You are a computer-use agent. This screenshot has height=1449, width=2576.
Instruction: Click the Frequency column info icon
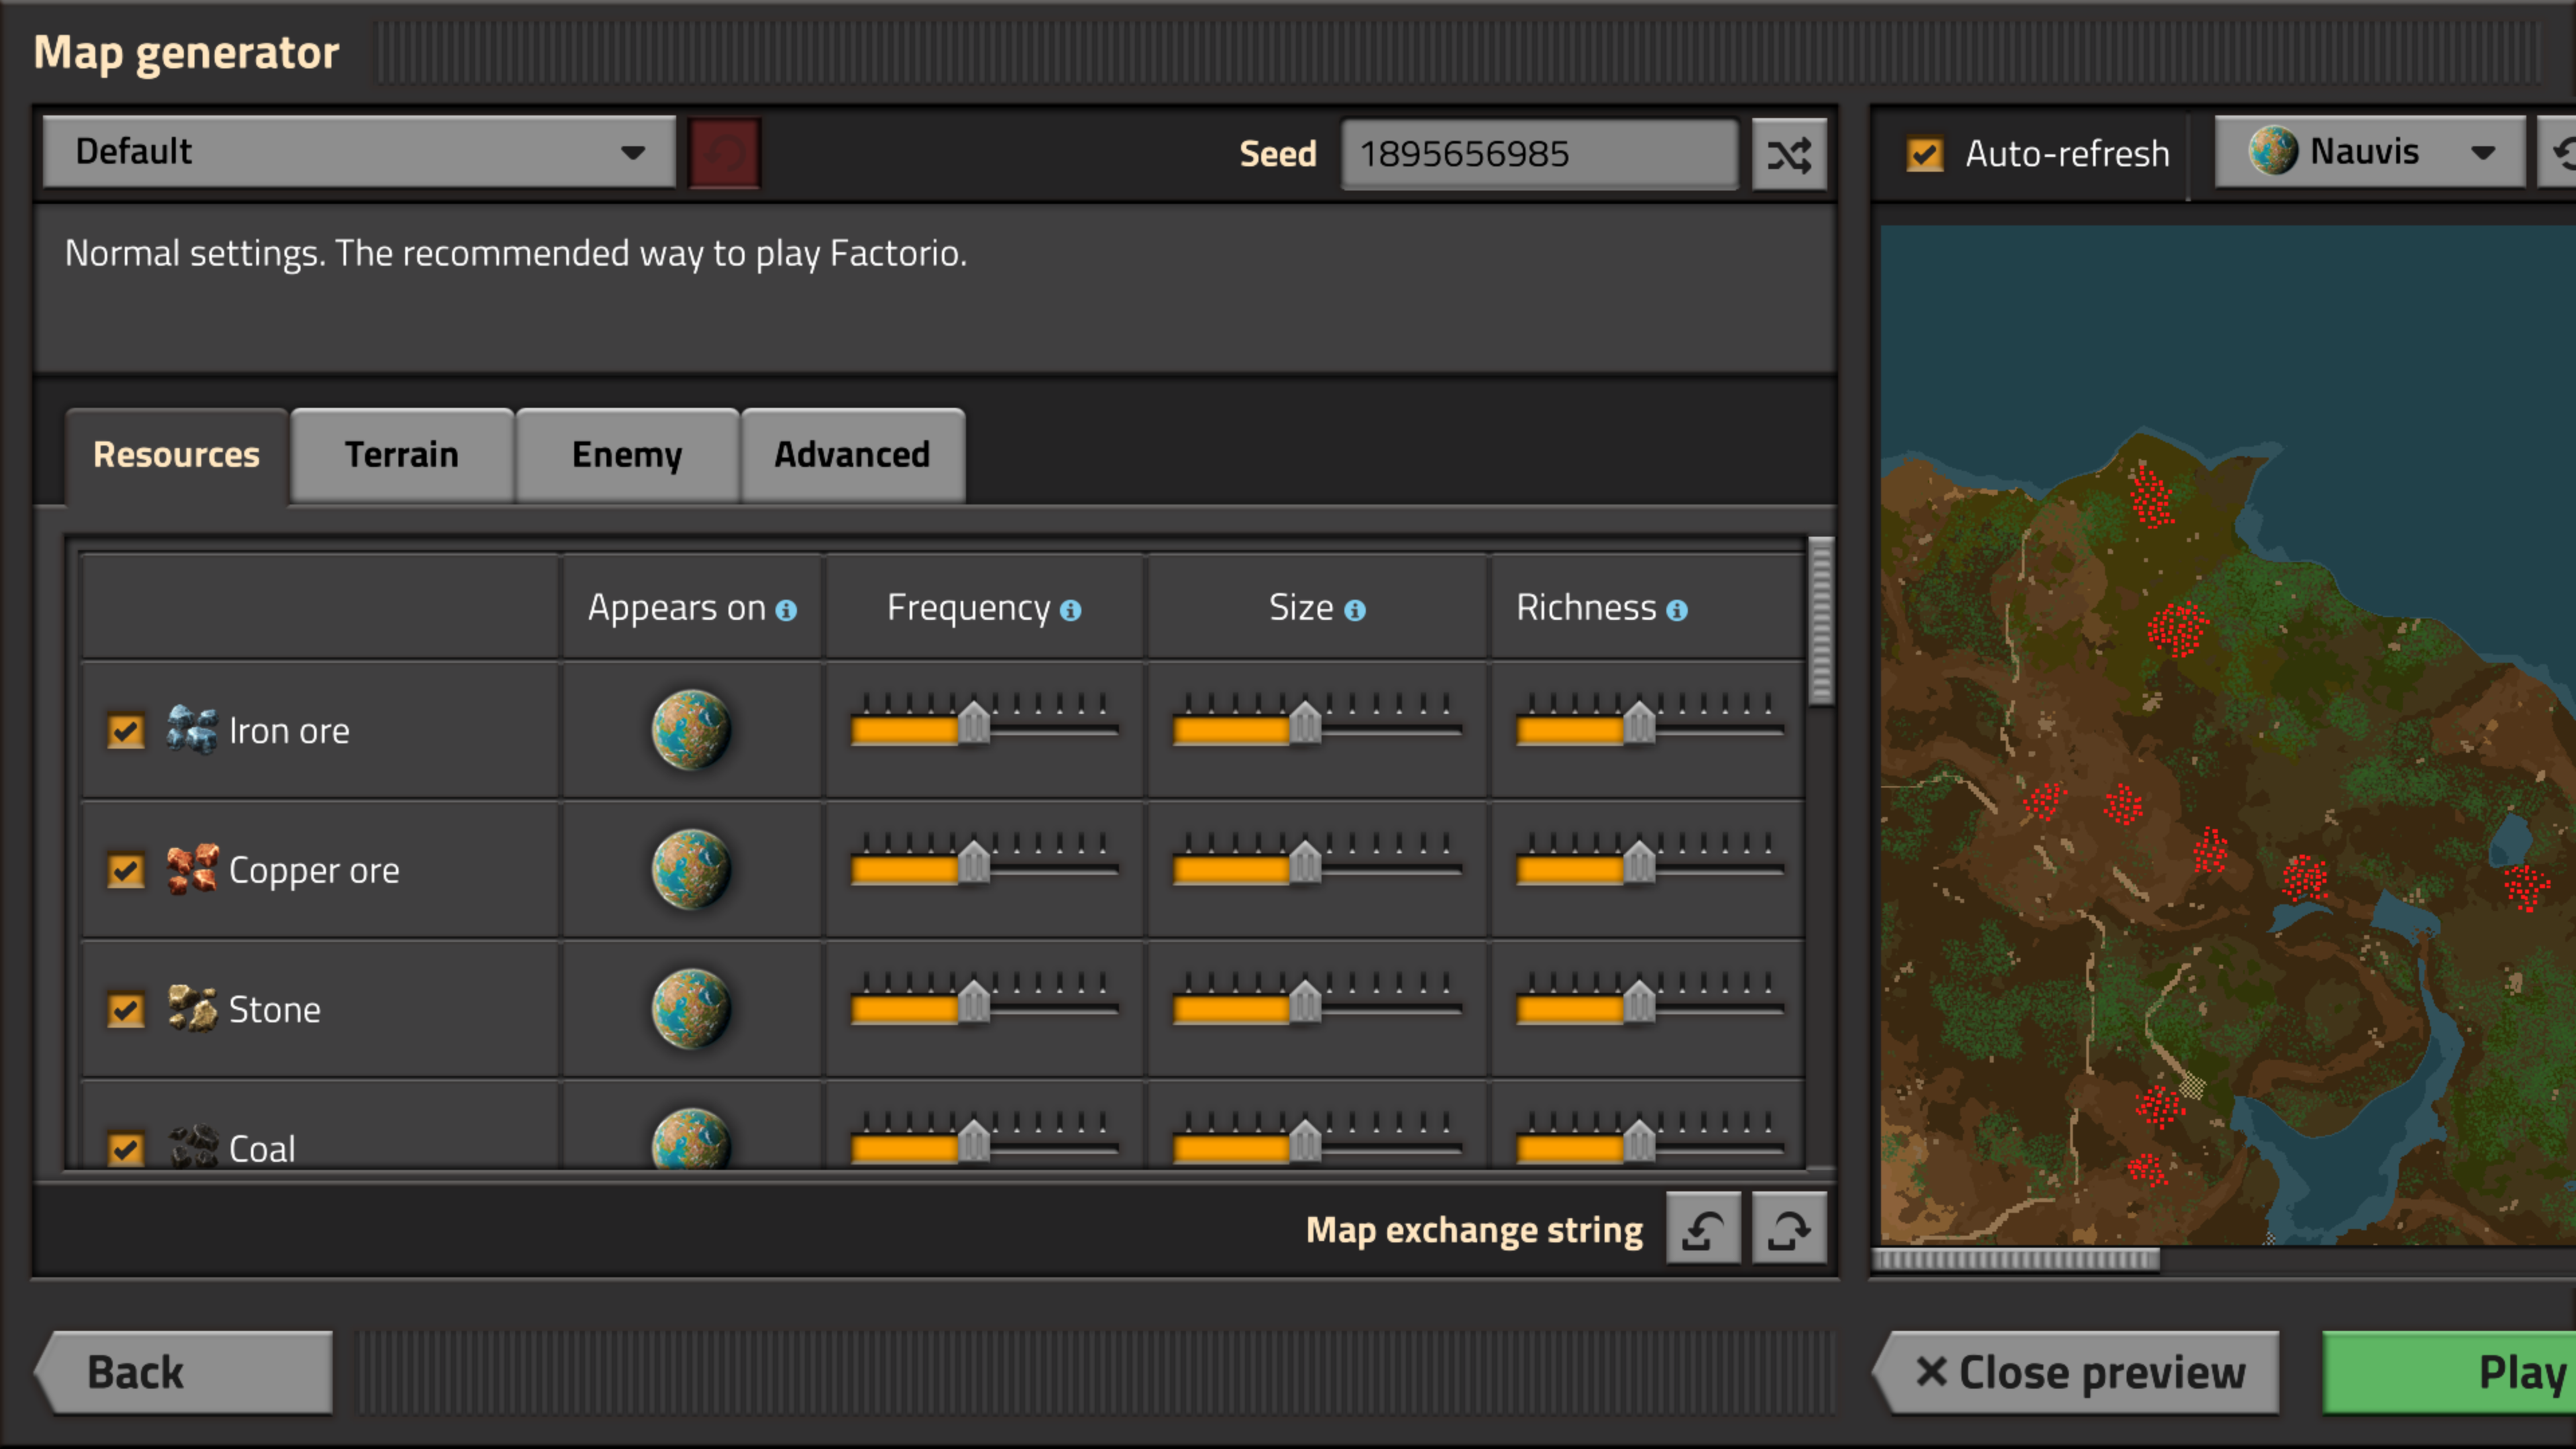[x=1070, y=610]
